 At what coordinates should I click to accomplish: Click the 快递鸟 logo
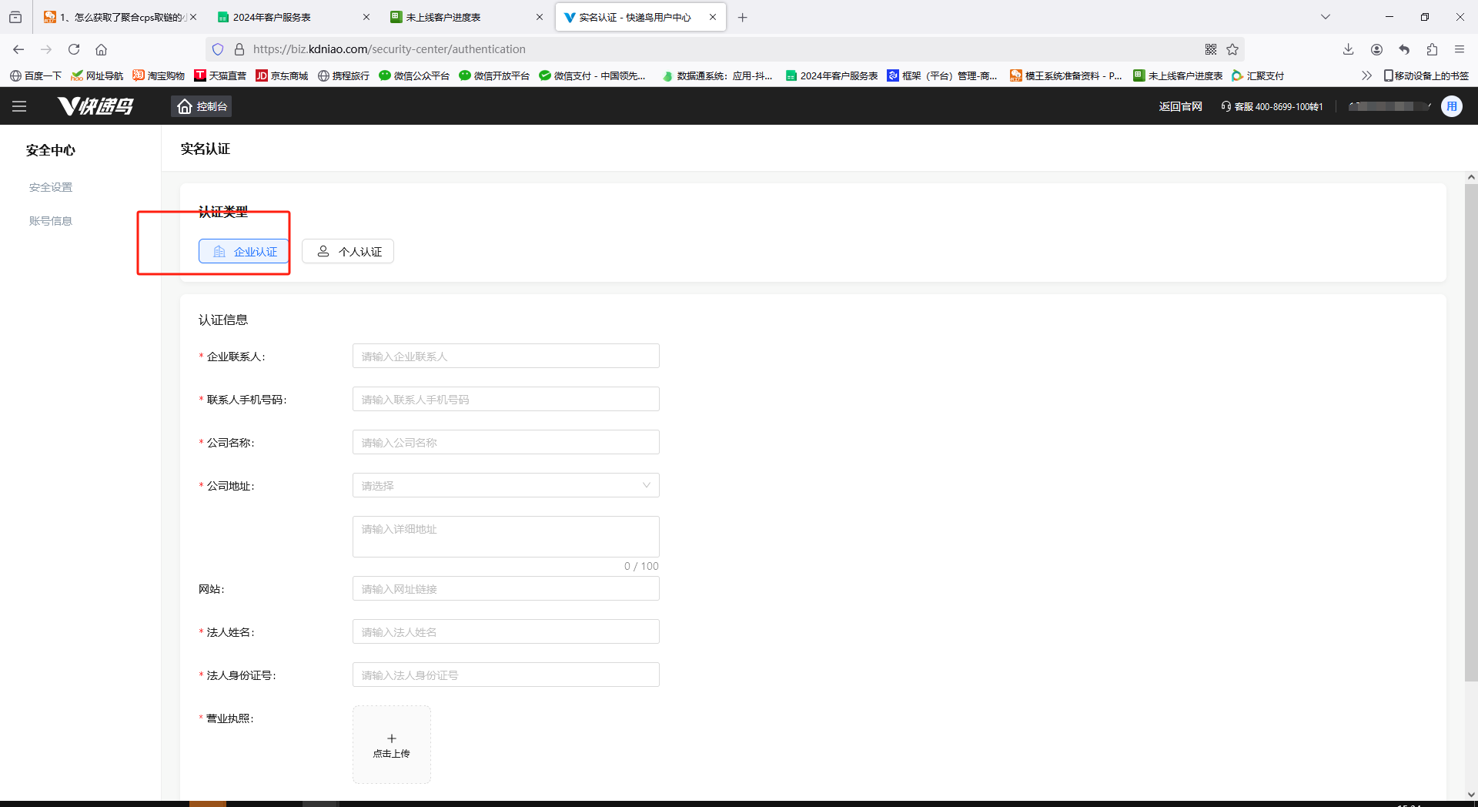pos(96,106)
